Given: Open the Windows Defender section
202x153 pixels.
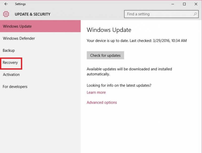Looking at the screenshot, I should [x=19, y=38].
